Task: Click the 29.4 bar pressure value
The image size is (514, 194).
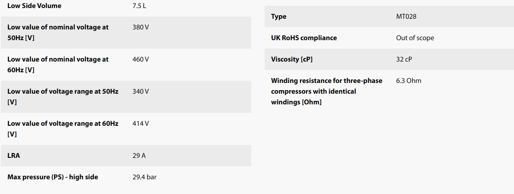Action: (144, 177)
